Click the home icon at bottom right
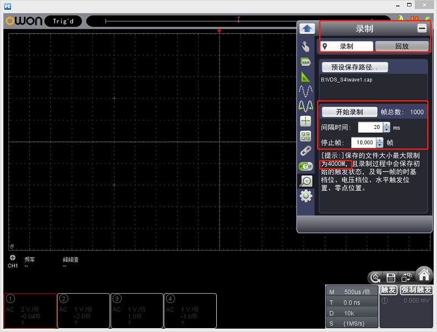 424,274
